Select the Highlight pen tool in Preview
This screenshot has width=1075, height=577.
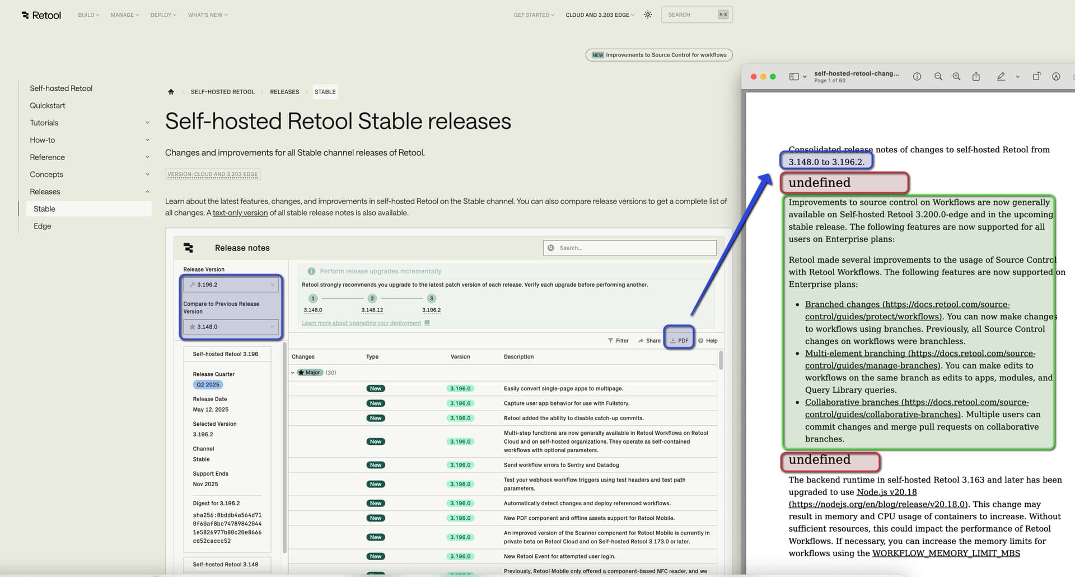[x=1001, y=77]
